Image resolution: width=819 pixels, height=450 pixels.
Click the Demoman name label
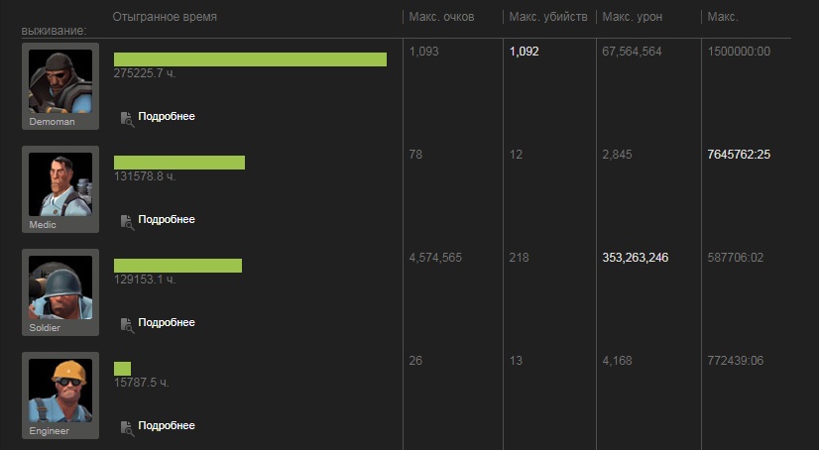pyautogui.click(x=52, y=122)
